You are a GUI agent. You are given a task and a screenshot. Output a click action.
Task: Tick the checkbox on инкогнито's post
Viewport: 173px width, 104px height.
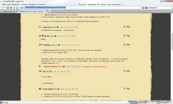coord(124,27)
